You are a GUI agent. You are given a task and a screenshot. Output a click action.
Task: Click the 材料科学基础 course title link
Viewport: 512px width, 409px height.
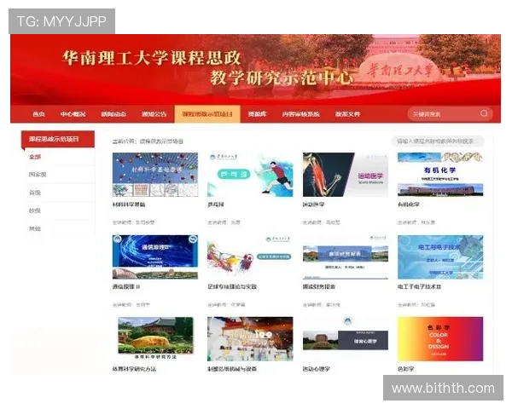(129, 204)
